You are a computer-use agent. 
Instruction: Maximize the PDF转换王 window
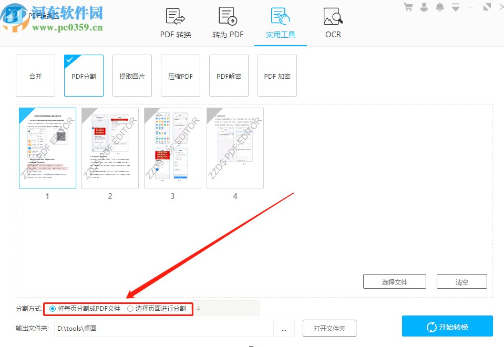pos(487,7)
